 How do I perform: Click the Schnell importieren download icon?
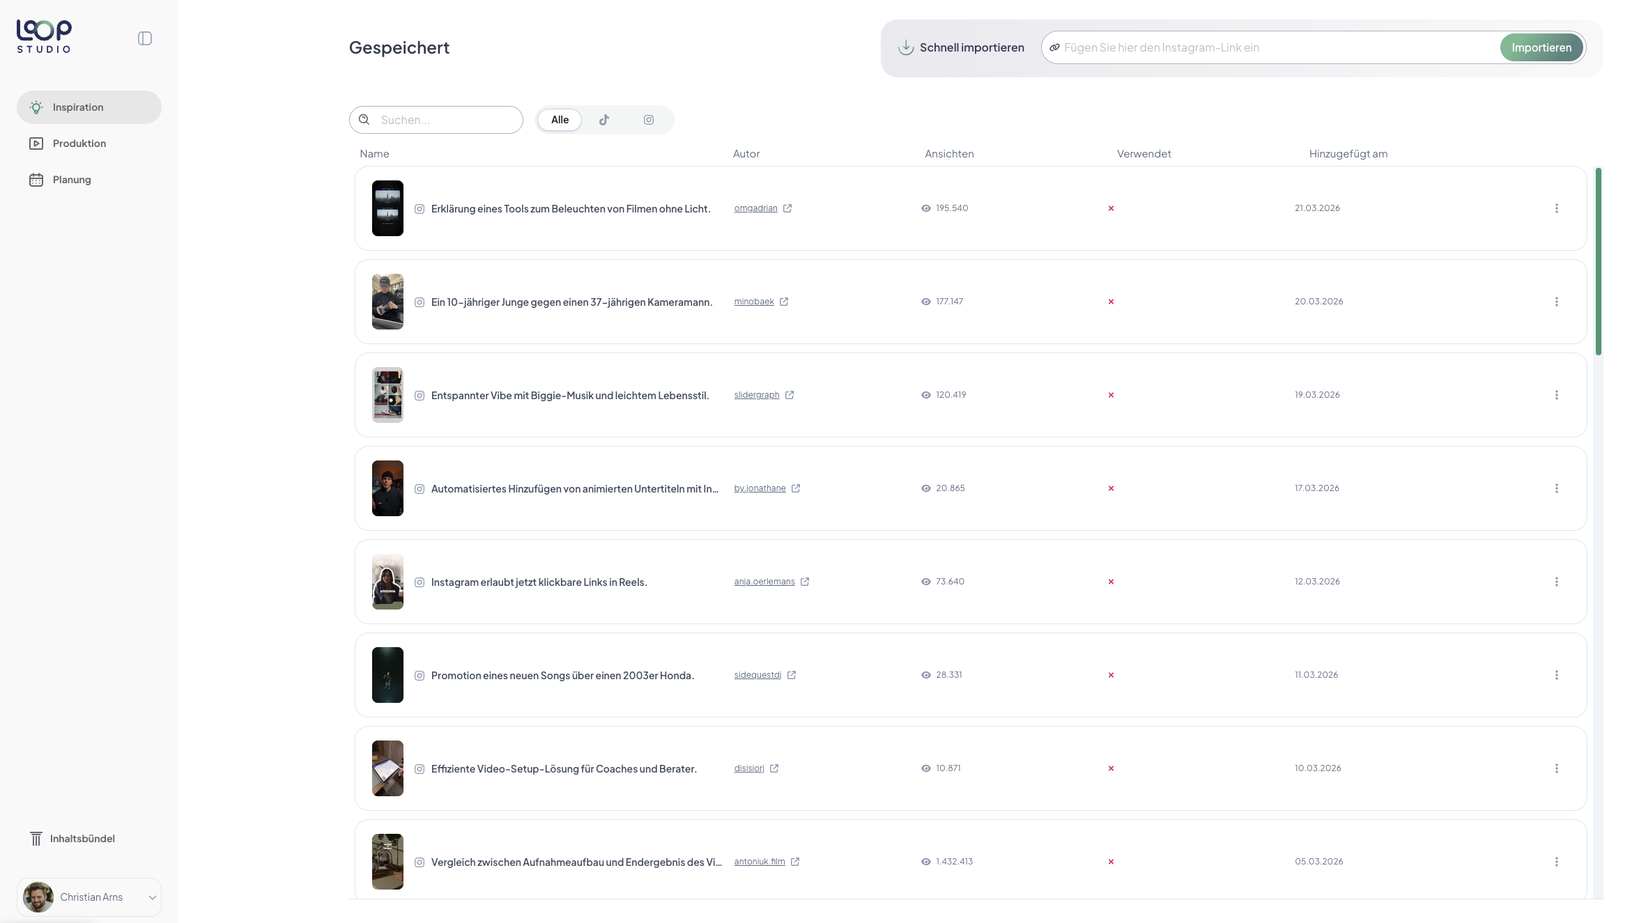905,47
